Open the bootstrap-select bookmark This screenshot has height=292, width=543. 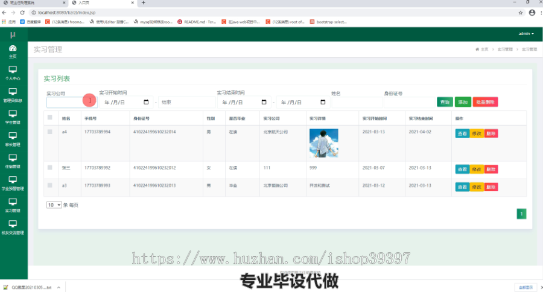tap(328, 22)
